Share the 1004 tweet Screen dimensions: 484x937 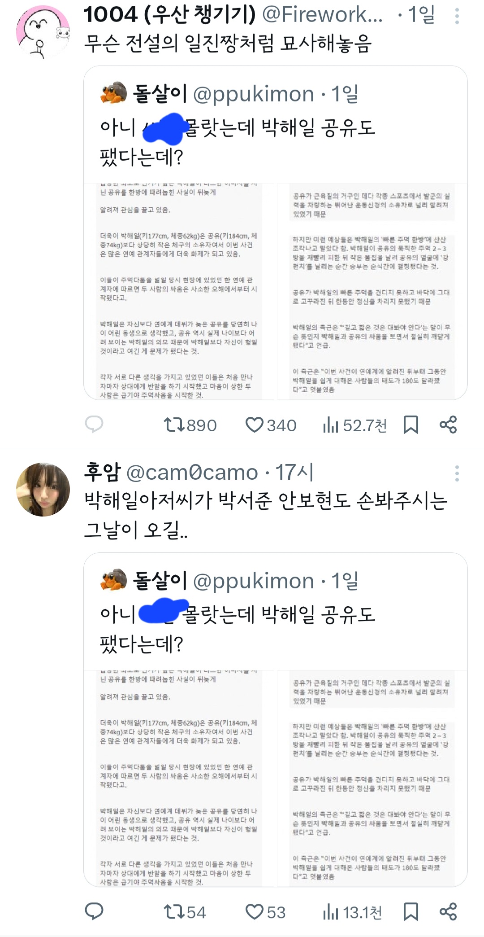(x=448, y=425)
